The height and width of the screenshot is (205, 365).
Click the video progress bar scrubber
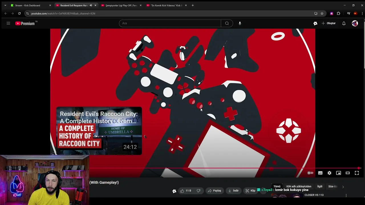[359, 168]
